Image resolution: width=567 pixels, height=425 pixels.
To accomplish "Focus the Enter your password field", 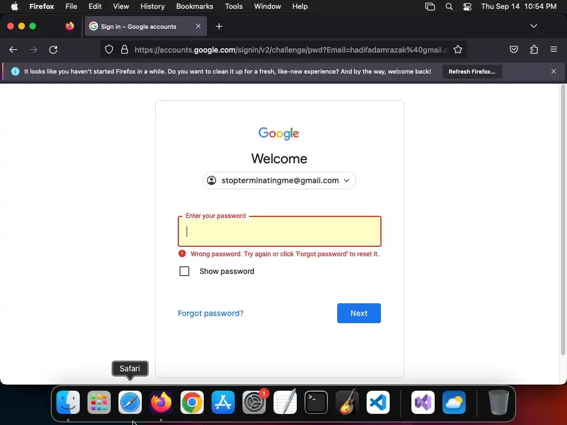I will click(280, 231).
